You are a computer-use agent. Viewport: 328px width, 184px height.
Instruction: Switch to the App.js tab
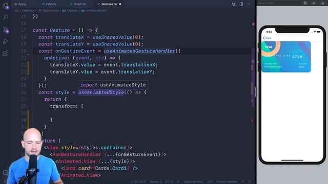click(20, 4)
